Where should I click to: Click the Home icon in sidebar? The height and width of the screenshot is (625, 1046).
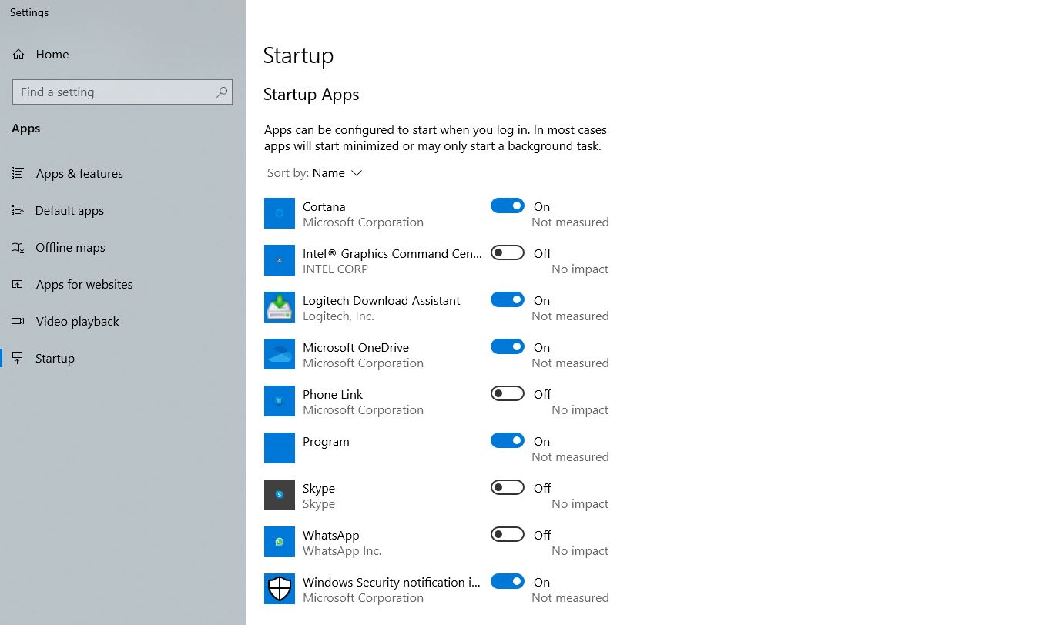click(18, 55)
